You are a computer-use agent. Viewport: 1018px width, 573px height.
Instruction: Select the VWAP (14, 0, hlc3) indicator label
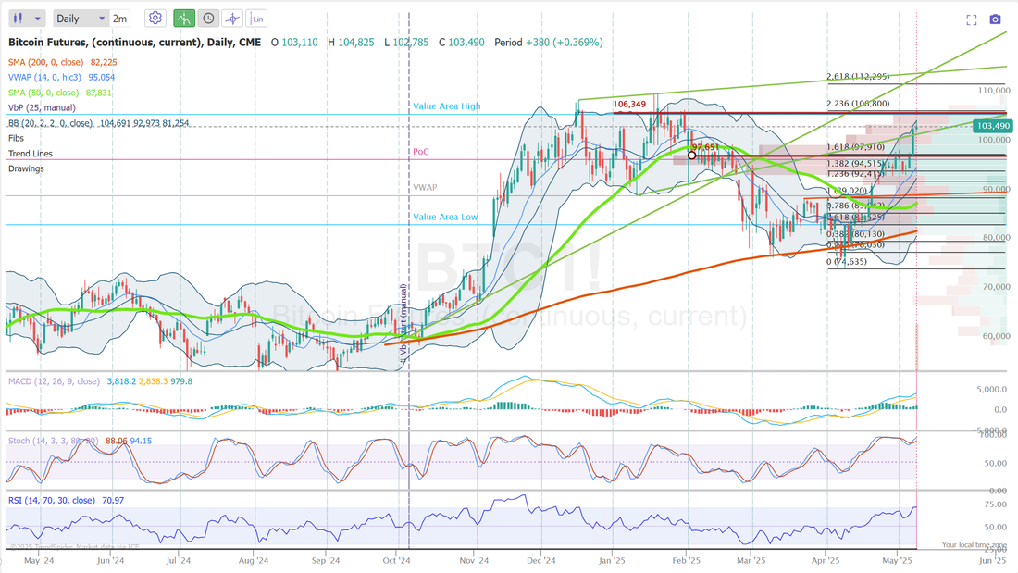point(44,78)
